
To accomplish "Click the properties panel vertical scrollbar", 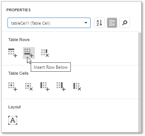I will coord(140,82).
